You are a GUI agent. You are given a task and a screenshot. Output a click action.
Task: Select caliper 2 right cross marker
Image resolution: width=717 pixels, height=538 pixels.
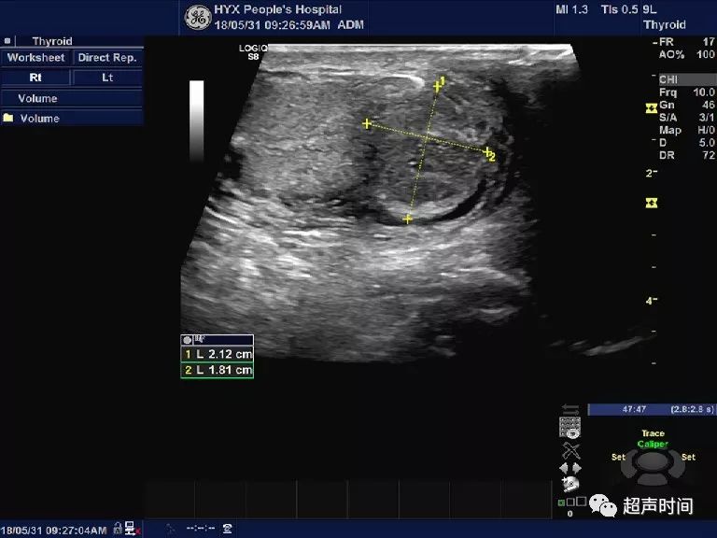pos(486,151)
